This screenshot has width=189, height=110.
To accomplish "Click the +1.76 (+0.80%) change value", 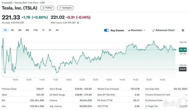I will (35, 17).
